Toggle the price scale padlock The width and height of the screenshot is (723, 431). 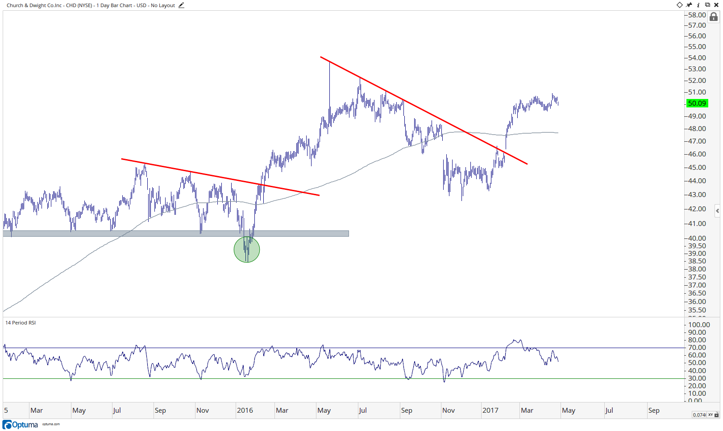tap(714, 17)
